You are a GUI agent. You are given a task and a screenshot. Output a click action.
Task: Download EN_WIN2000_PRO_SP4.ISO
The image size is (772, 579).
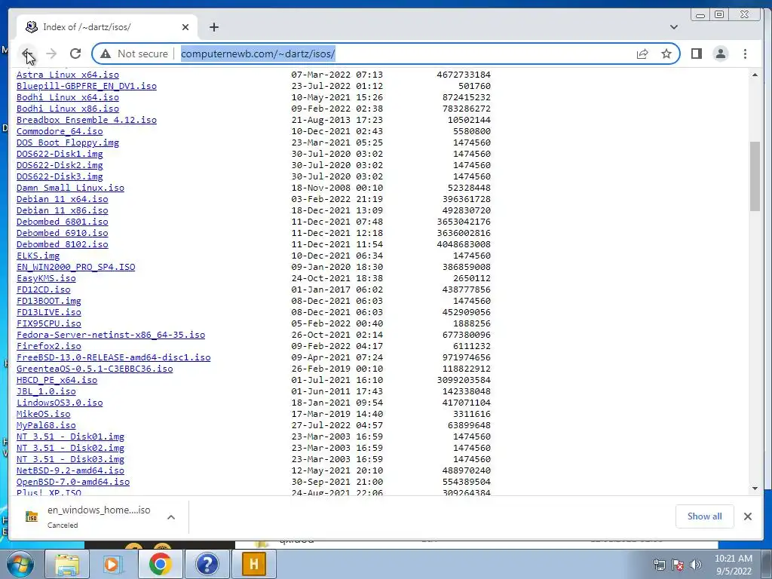pos(76,268)
